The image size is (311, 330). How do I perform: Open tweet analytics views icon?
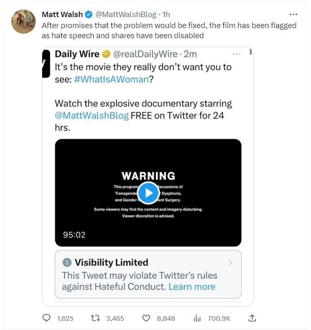[x=198, y=318]
